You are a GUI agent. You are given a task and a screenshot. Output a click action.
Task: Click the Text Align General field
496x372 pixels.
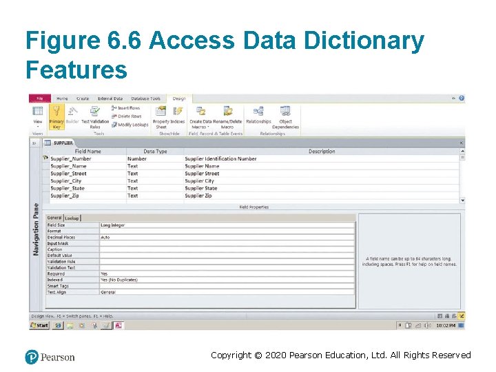[x=227, y=292]
